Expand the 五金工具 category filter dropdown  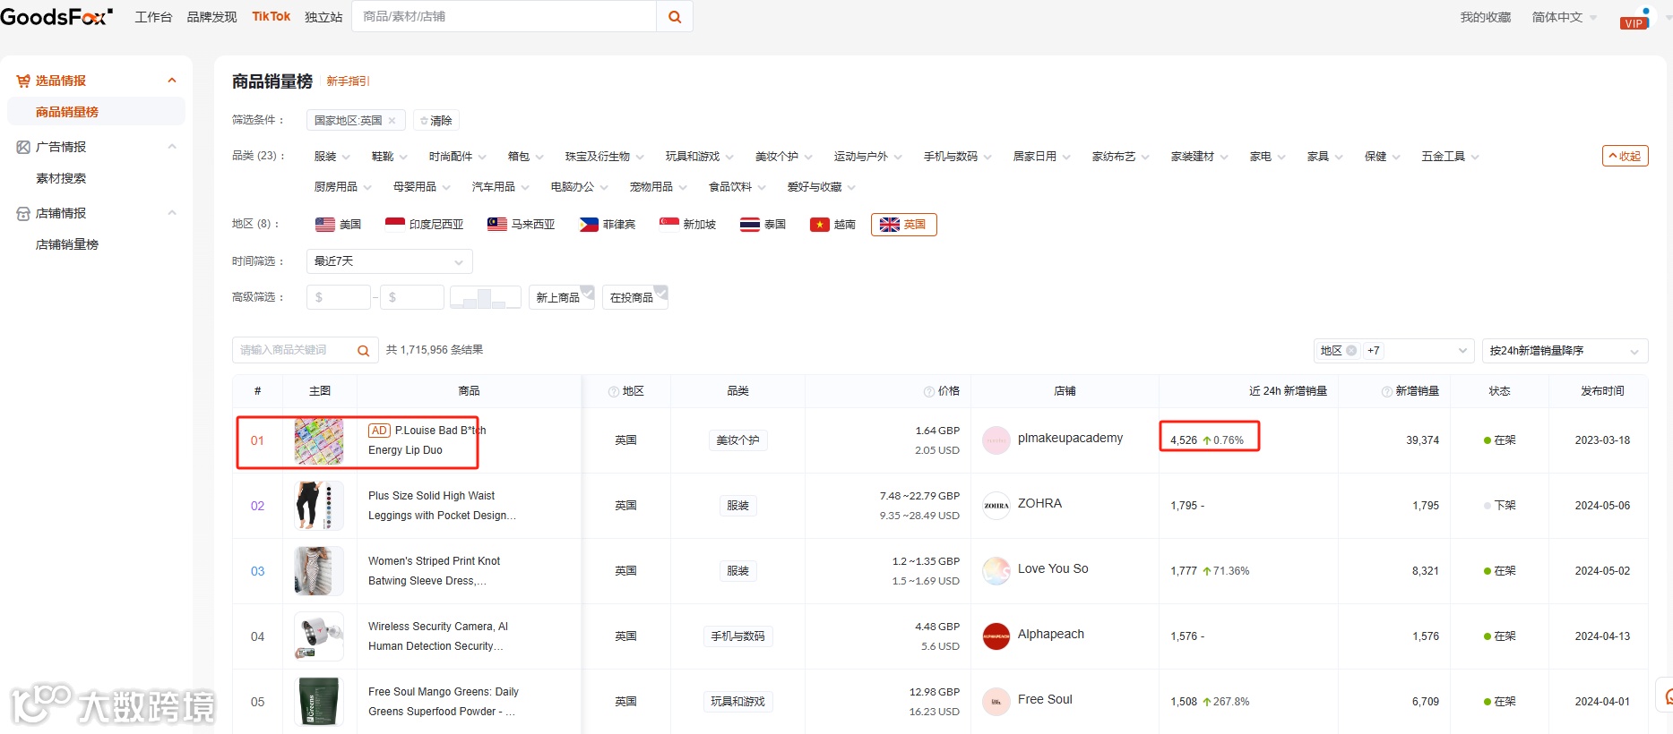(1450, 157)
